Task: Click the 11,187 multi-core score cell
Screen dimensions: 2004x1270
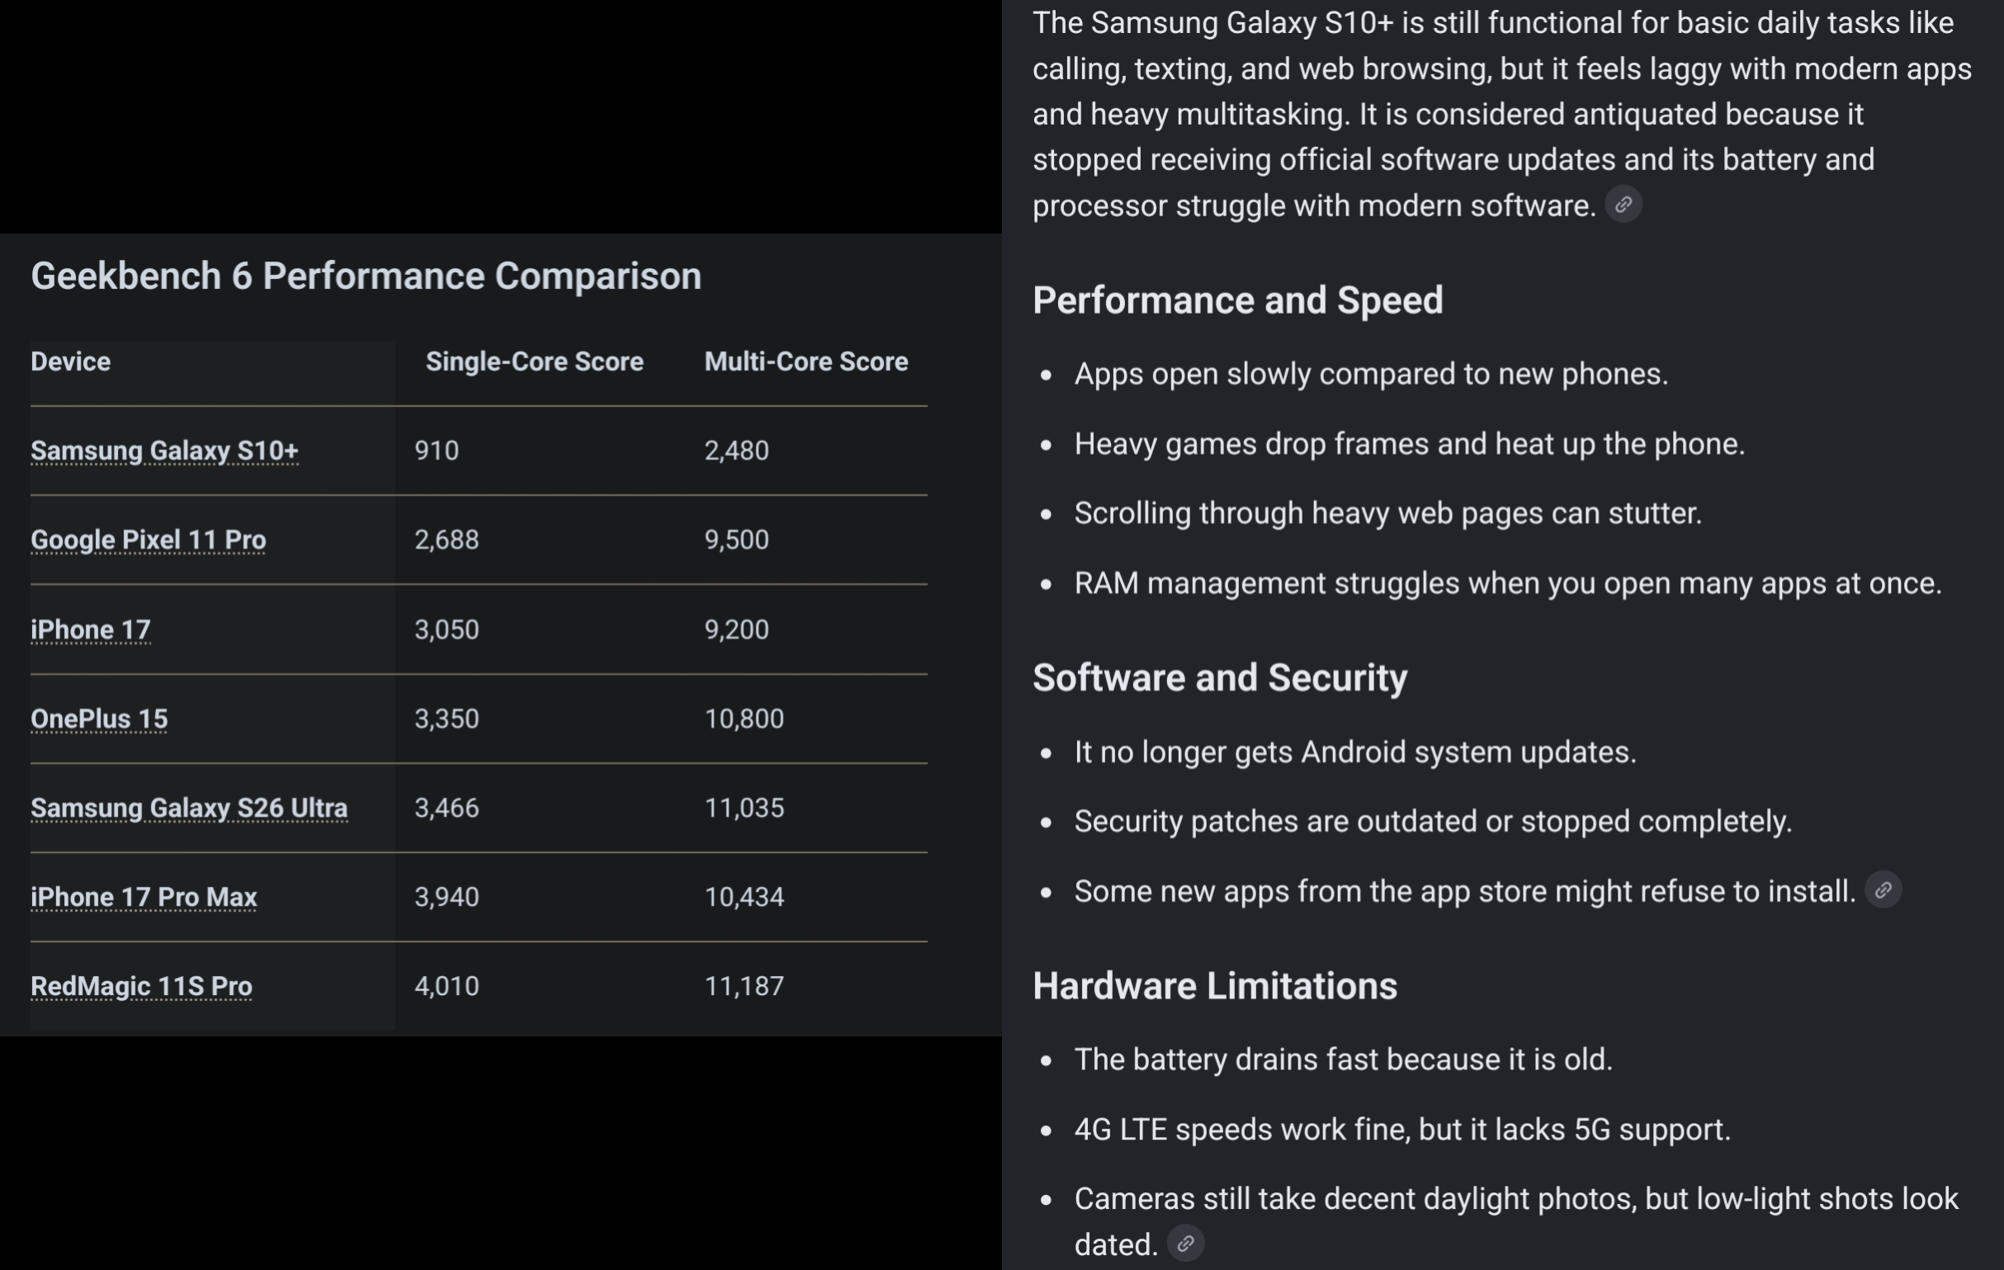Action: 744,985
